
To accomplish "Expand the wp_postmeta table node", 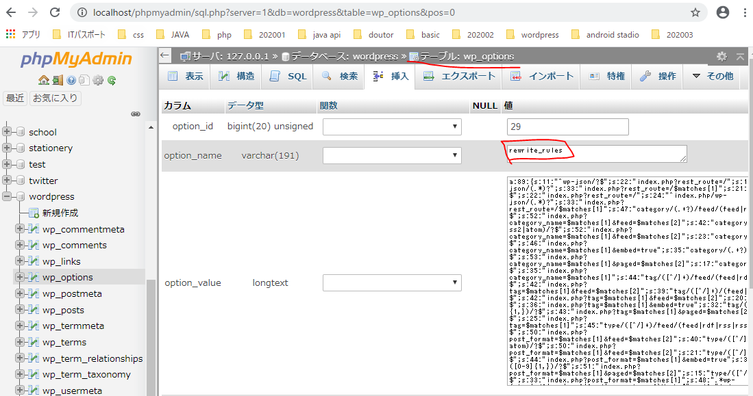I will click(x=20, y=293).
